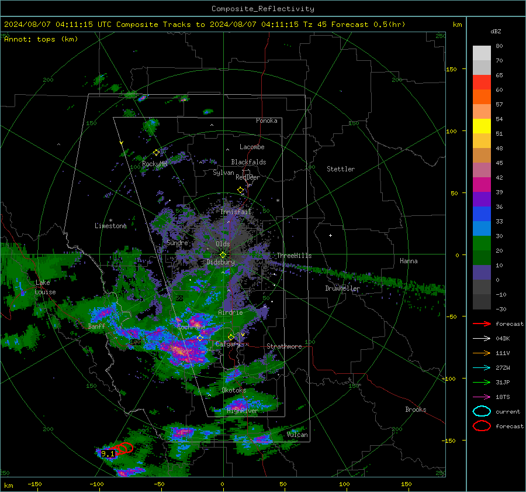The height and width of the screenshot is (492, 526).
Task: Click the Limestone label on map
Action: 110,226
